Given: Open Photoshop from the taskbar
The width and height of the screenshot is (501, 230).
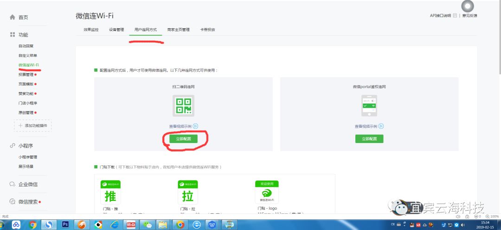Looking at the screenshot, I should coord(65,224).
